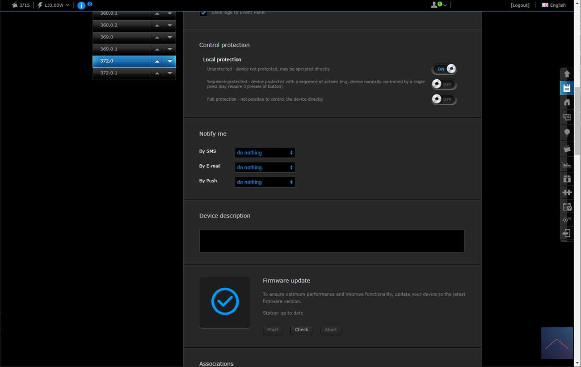Click the exit door icon in sidebar
Screen dimensions: 581x367
point(567,234)
